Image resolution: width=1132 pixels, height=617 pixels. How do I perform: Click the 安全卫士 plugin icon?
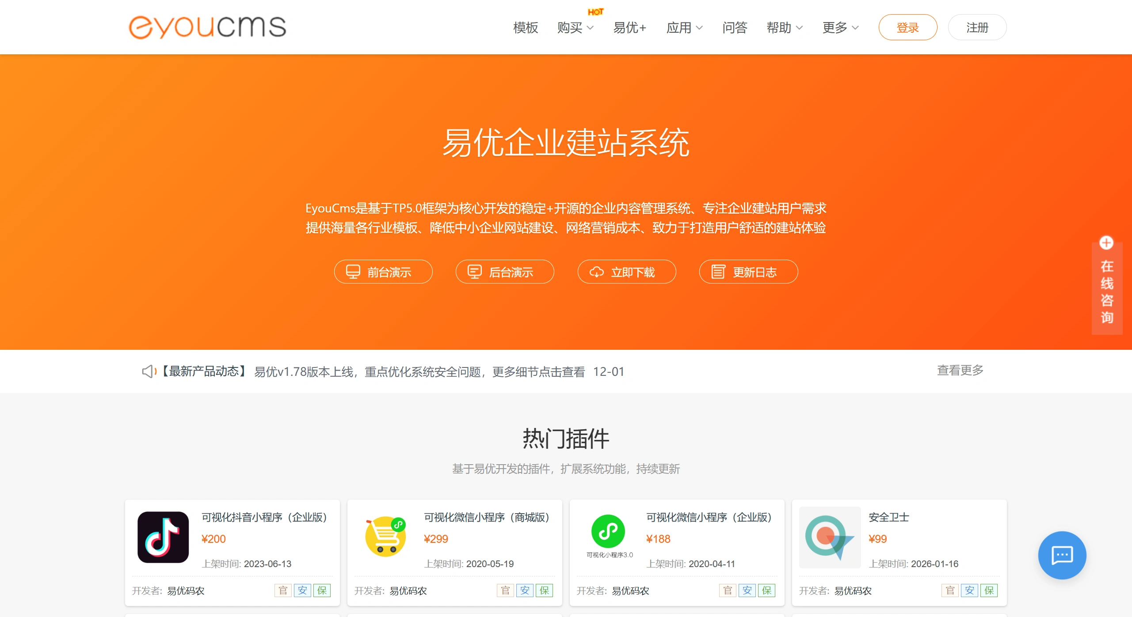(x=830, y=537)
